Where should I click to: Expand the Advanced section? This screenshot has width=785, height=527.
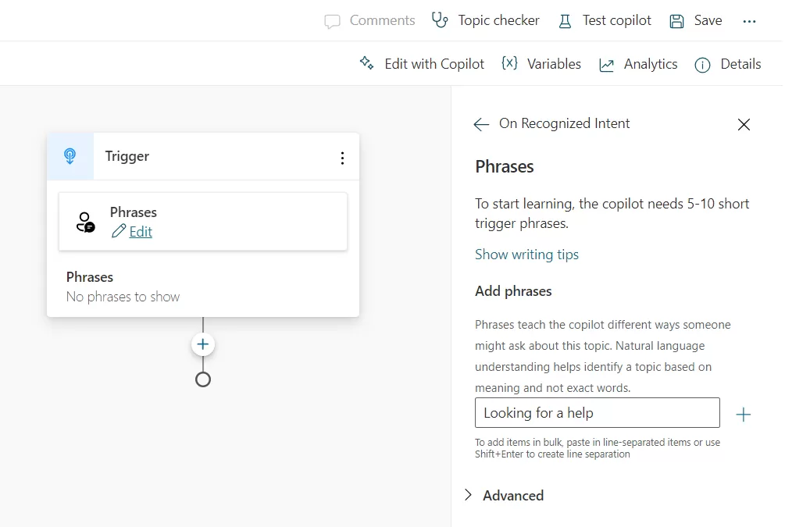[469, 495]
